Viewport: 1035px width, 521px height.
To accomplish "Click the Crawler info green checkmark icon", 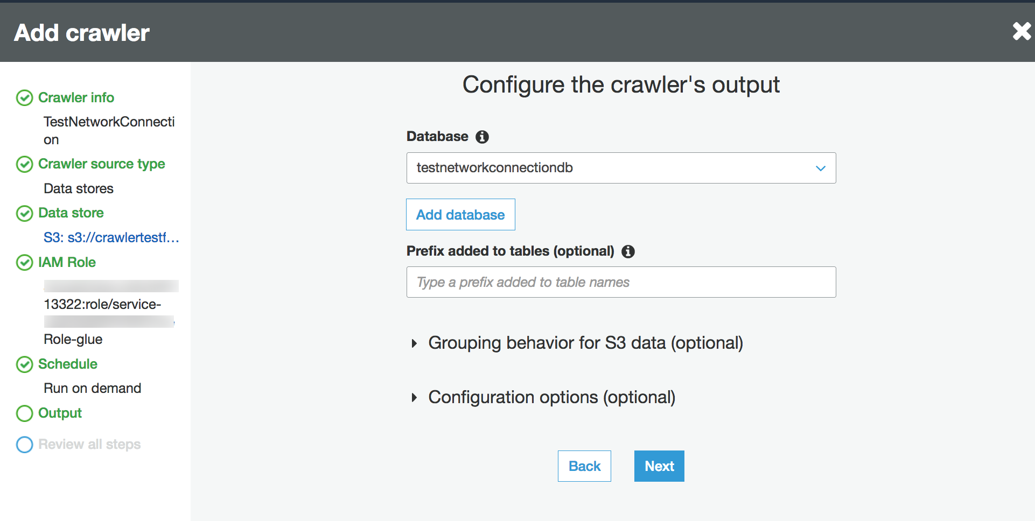I will (24, 98).
